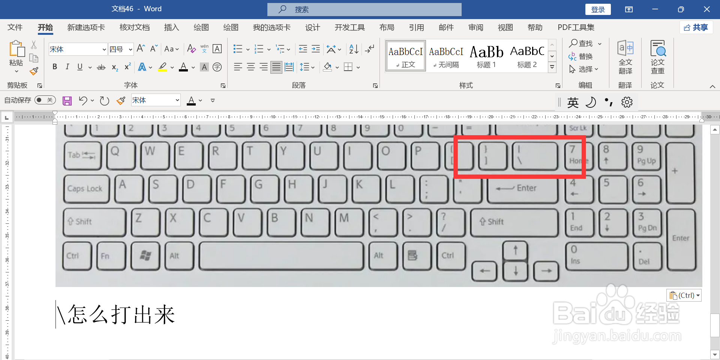Click the Replace button
Image resolution: width=720 pixels, height=360 pixels.
point(581,57)
